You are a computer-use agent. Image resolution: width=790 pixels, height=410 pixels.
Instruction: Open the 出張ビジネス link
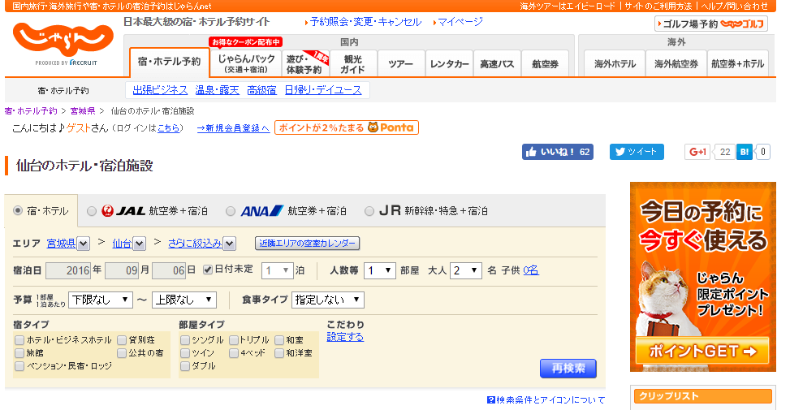[x=160, y=89]
